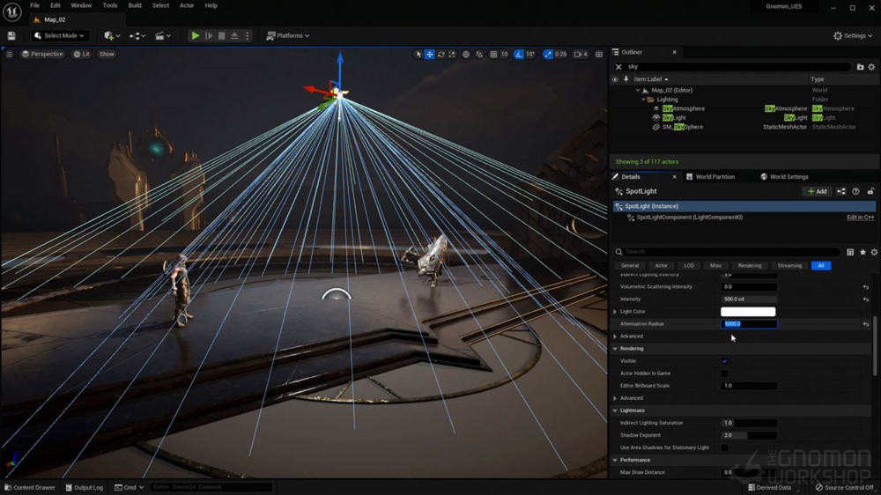Toggle rotation snapping in viewport

click(x=519, y=54)
